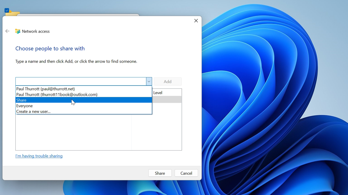
Task: Click the back arrow in the dialog header
Action: tap(7, 31)
